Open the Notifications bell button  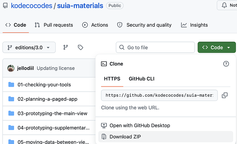point(227,5)
